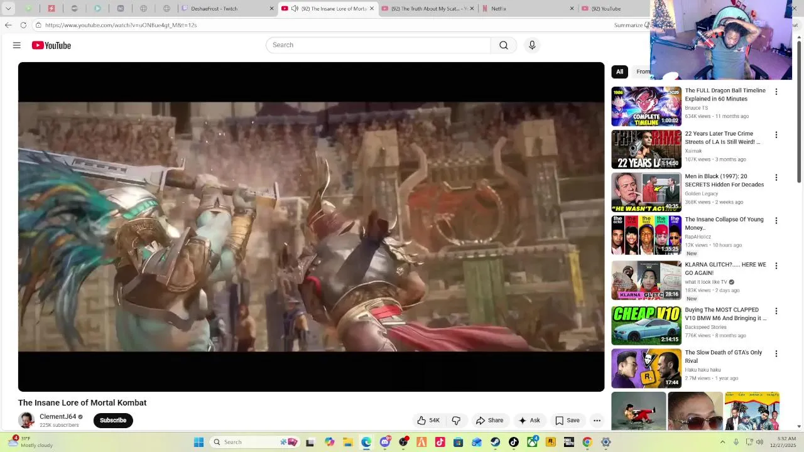
Task: Open the 22 Years Later True Crime thumbnail
Action: [646, 149]
